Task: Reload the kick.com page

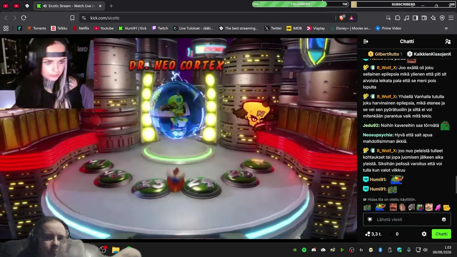Action: (x=24, y=18)
